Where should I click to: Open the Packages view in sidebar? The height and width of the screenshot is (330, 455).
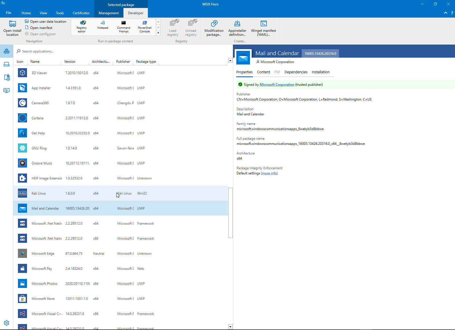[7, 51]
